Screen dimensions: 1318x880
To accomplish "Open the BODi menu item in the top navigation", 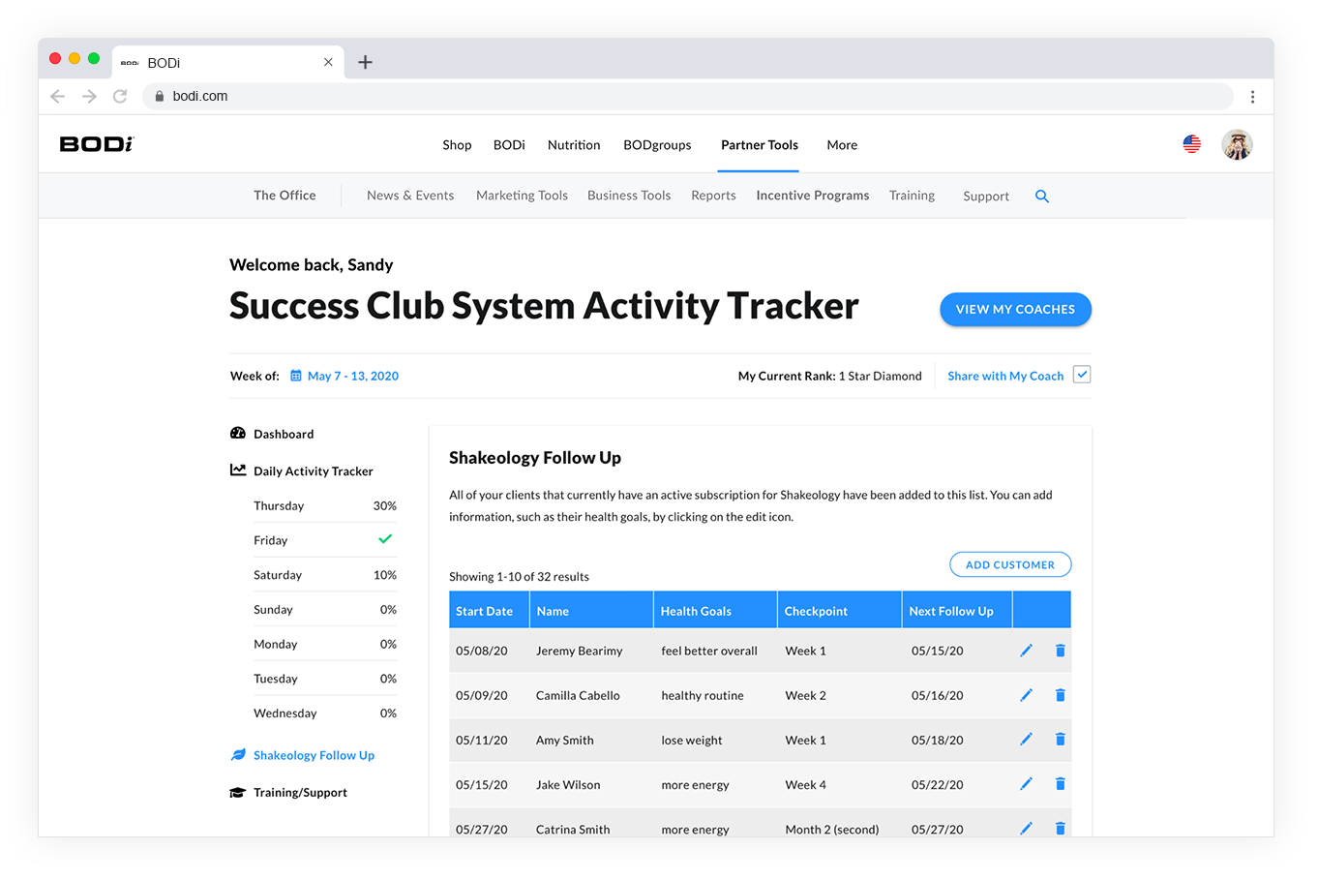I will [509, 145].
